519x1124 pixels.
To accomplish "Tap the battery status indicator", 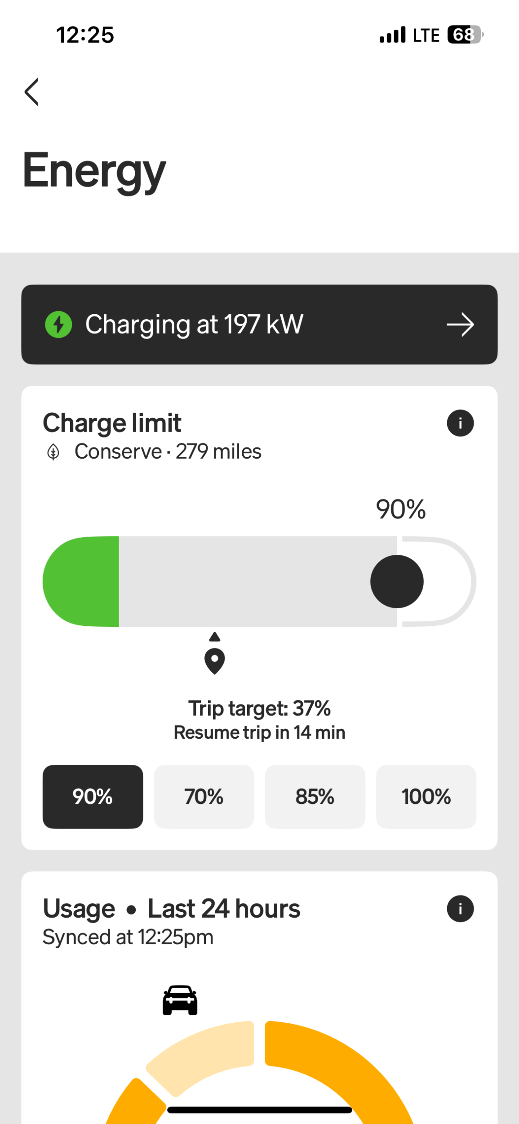I will pos(464,35).
